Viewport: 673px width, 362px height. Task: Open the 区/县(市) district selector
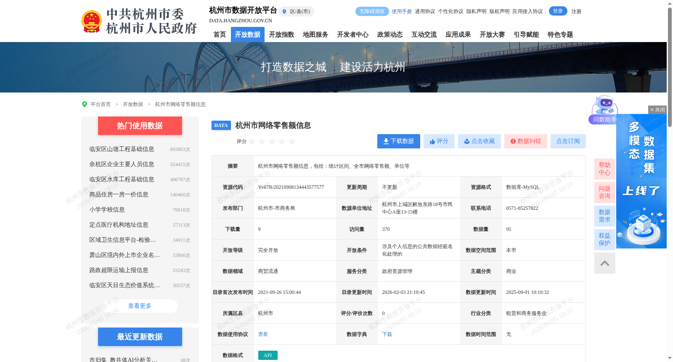(x=297, y=12)
